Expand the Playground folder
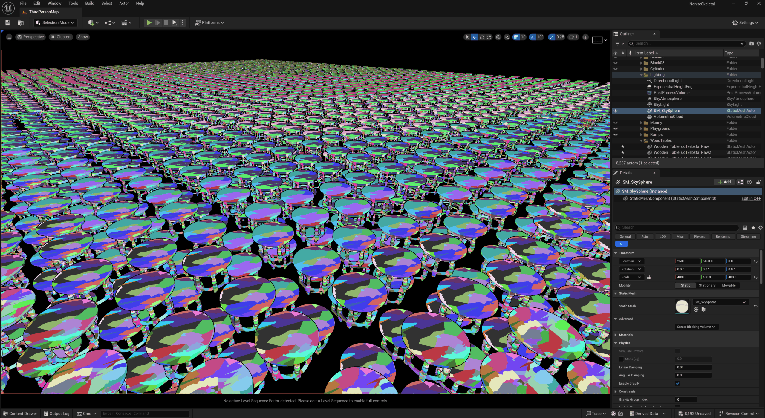This screenshot has width=765, height=418. click(641, 129)
